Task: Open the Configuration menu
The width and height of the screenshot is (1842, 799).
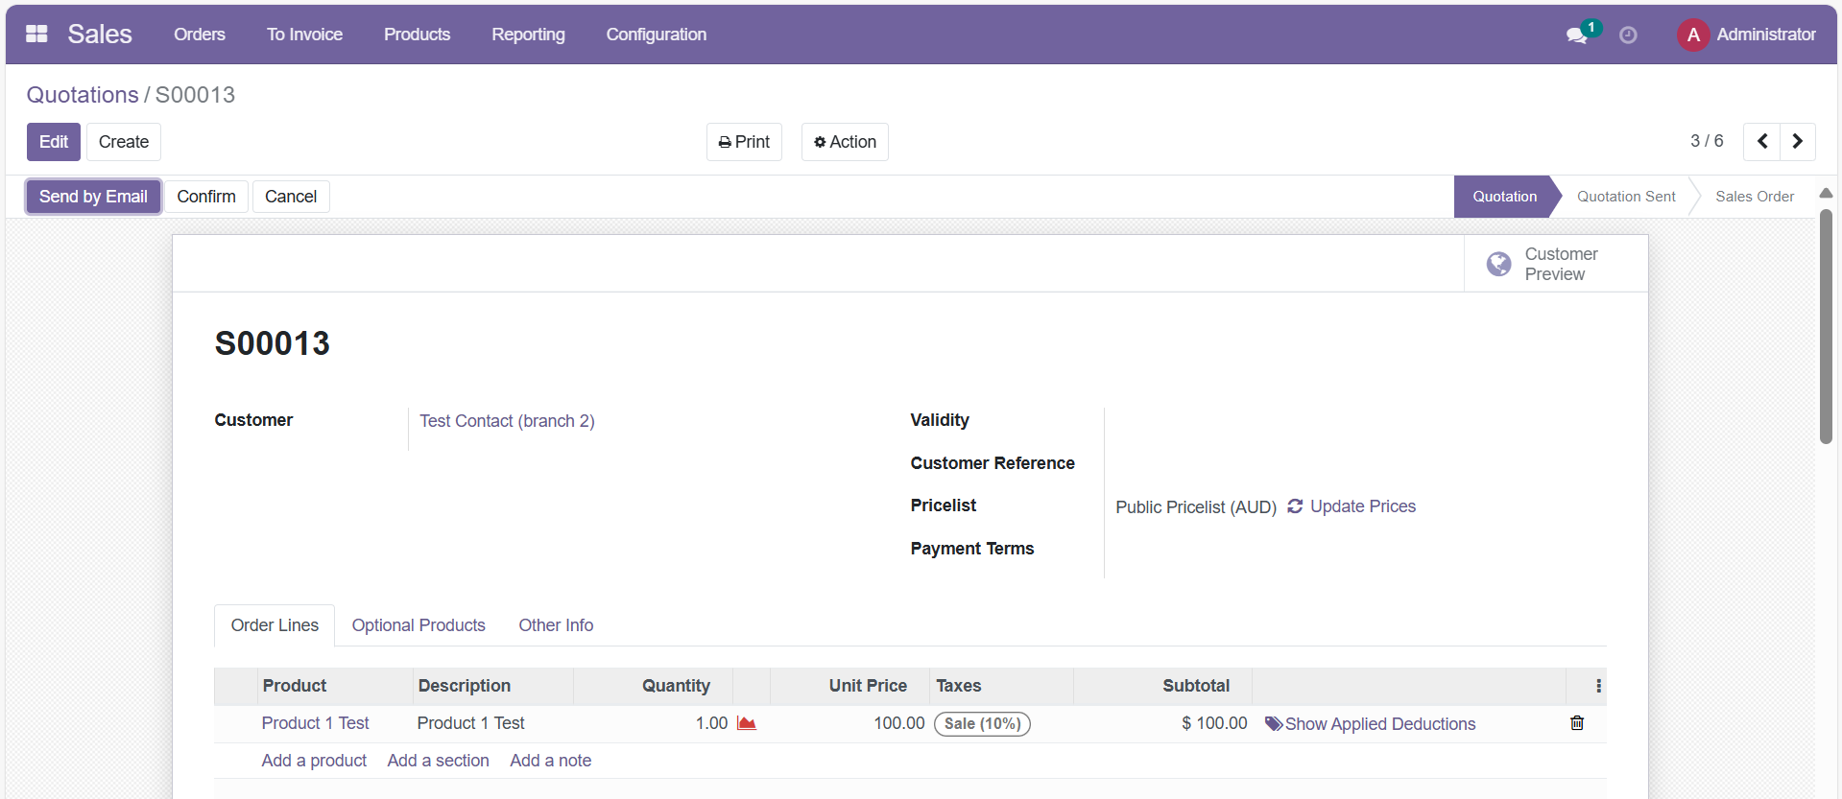Action: coord(657,35)
